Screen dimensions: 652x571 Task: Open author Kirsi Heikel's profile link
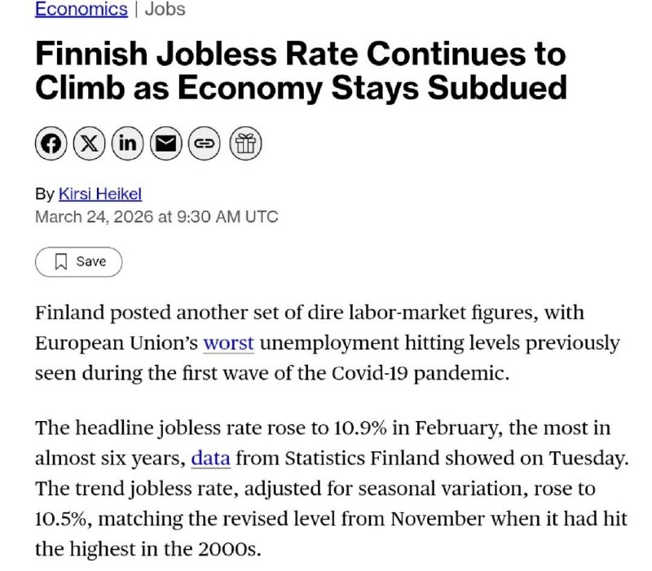pos(100,194)
